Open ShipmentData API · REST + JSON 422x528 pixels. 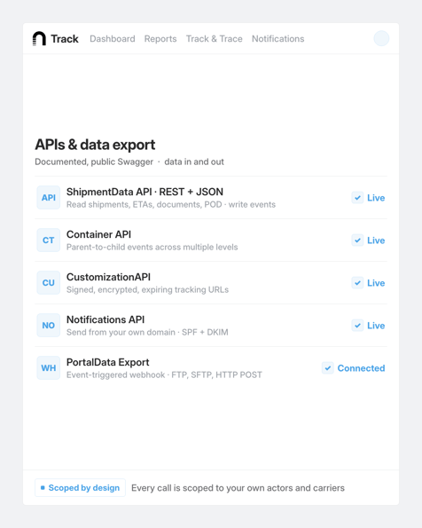(x=145, y=192)
